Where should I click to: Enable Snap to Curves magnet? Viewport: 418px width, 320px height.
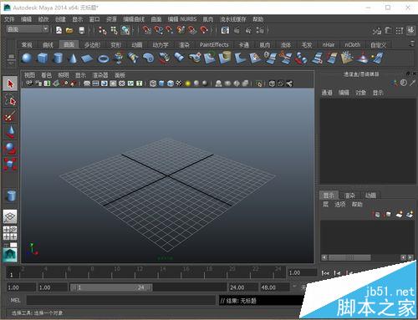click(x=158, y=30)
